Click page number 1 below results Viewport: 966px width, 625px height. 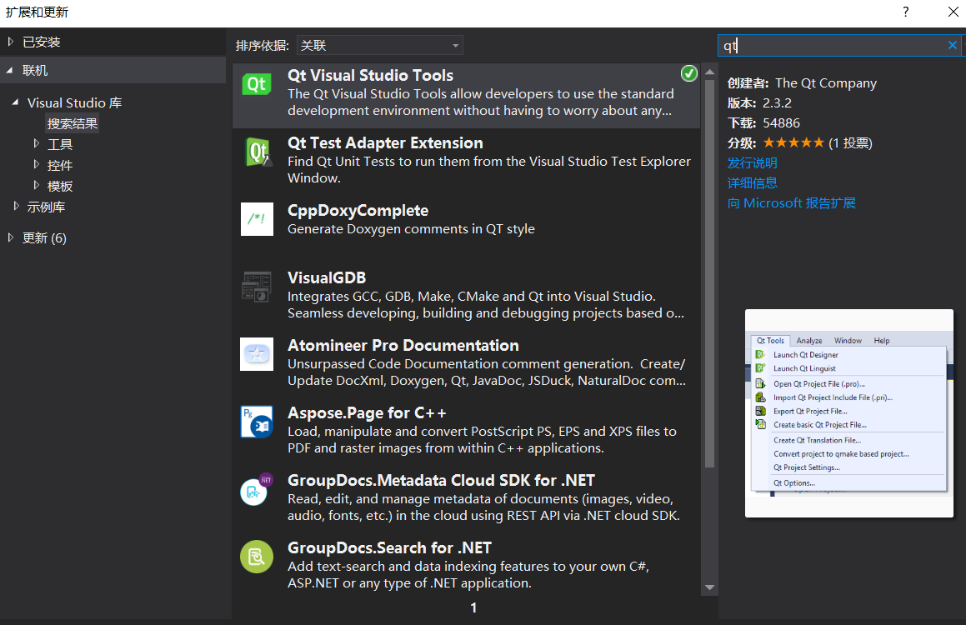point(473,607)
